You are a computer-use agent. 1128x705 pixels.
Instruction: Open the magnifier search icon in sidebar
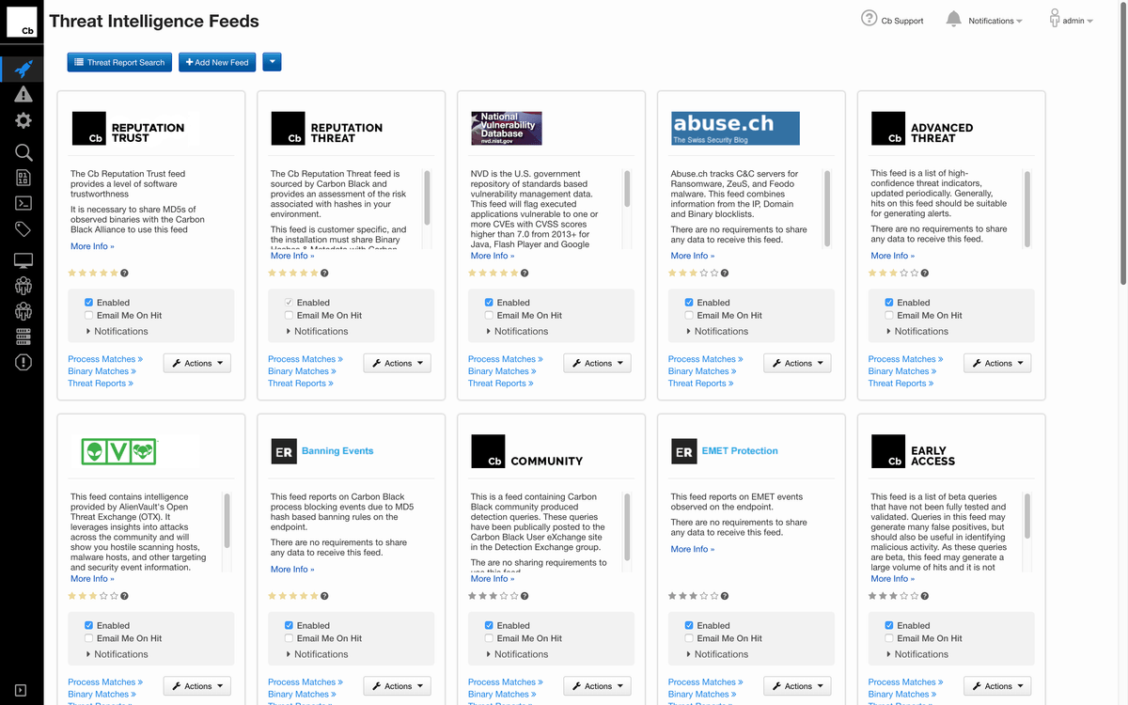pyautogui.click(x=23, y=152)
